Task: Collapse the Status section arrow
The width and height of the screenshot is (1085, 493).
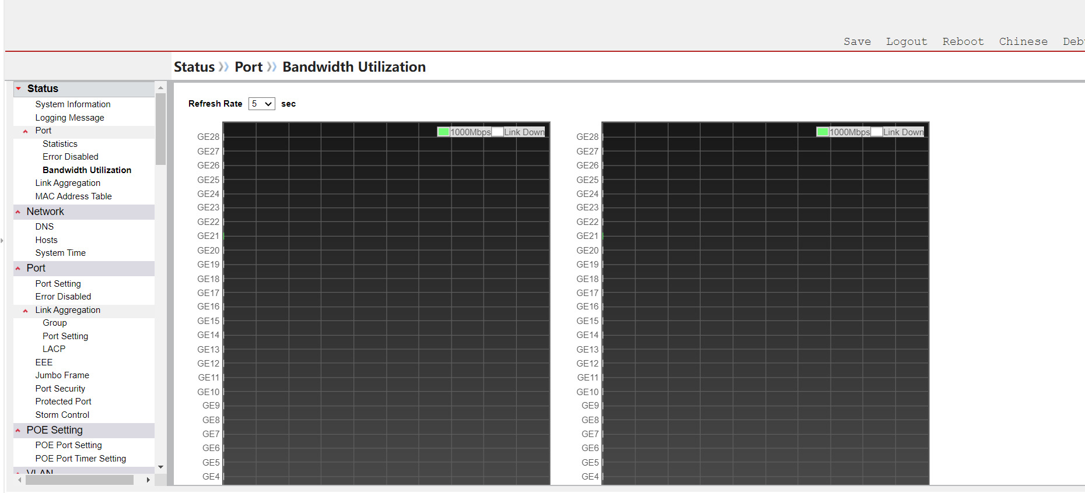Action: (19, 89)
